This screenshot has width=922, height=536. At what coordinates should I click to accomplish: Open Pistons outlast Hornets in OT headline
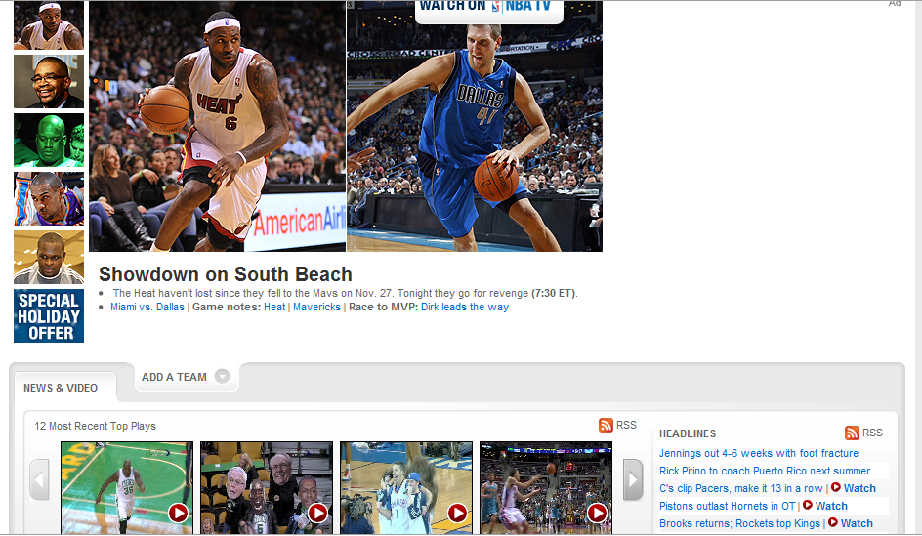[728, 506]
